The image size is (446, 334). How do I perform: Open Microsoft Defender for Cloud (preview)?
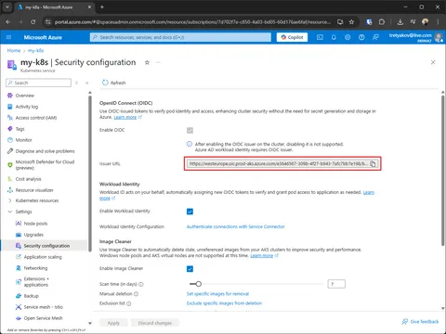pos(45,165)
